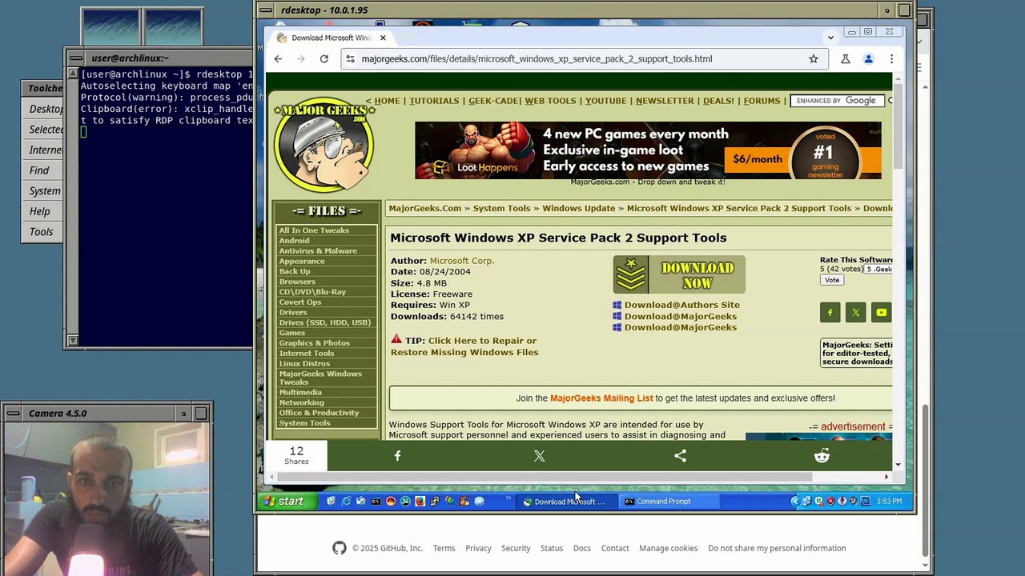The width and height of the screenshot is (1025, 576).
Task: Select Drivers category in Files list
Action: 293,313
